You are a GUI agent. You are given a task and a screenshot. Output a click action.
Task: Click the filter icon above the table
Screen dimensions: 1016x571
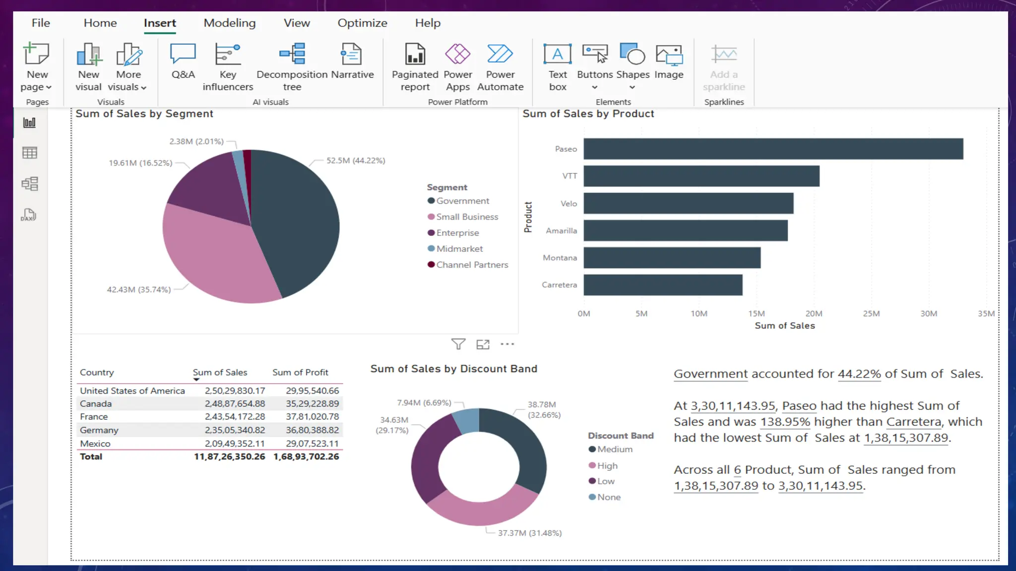pos(458,344)
